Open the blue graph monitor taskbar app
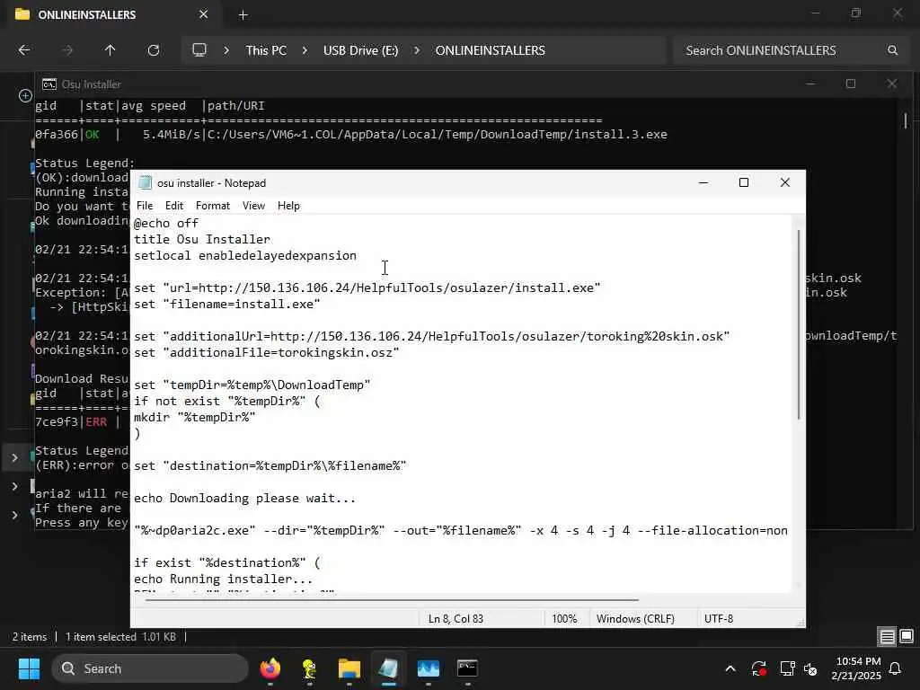Image resolution: width=920 pixels, height=690 pixels. click(x=429, y=668)
